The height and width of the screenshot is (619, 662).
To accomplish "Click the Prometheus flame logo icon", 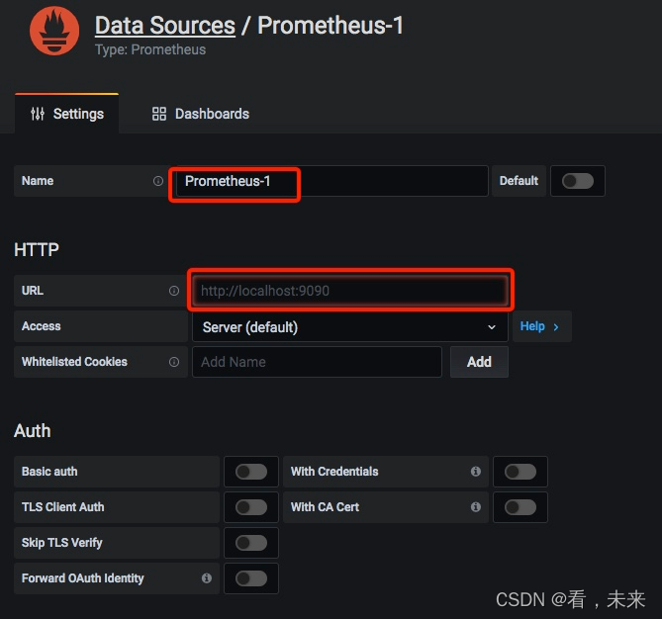I will tap(54, 31).
